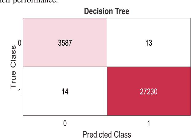Select the cell showing 13
This screenshot has width=191, height=138.
click(x=149, y=43)
